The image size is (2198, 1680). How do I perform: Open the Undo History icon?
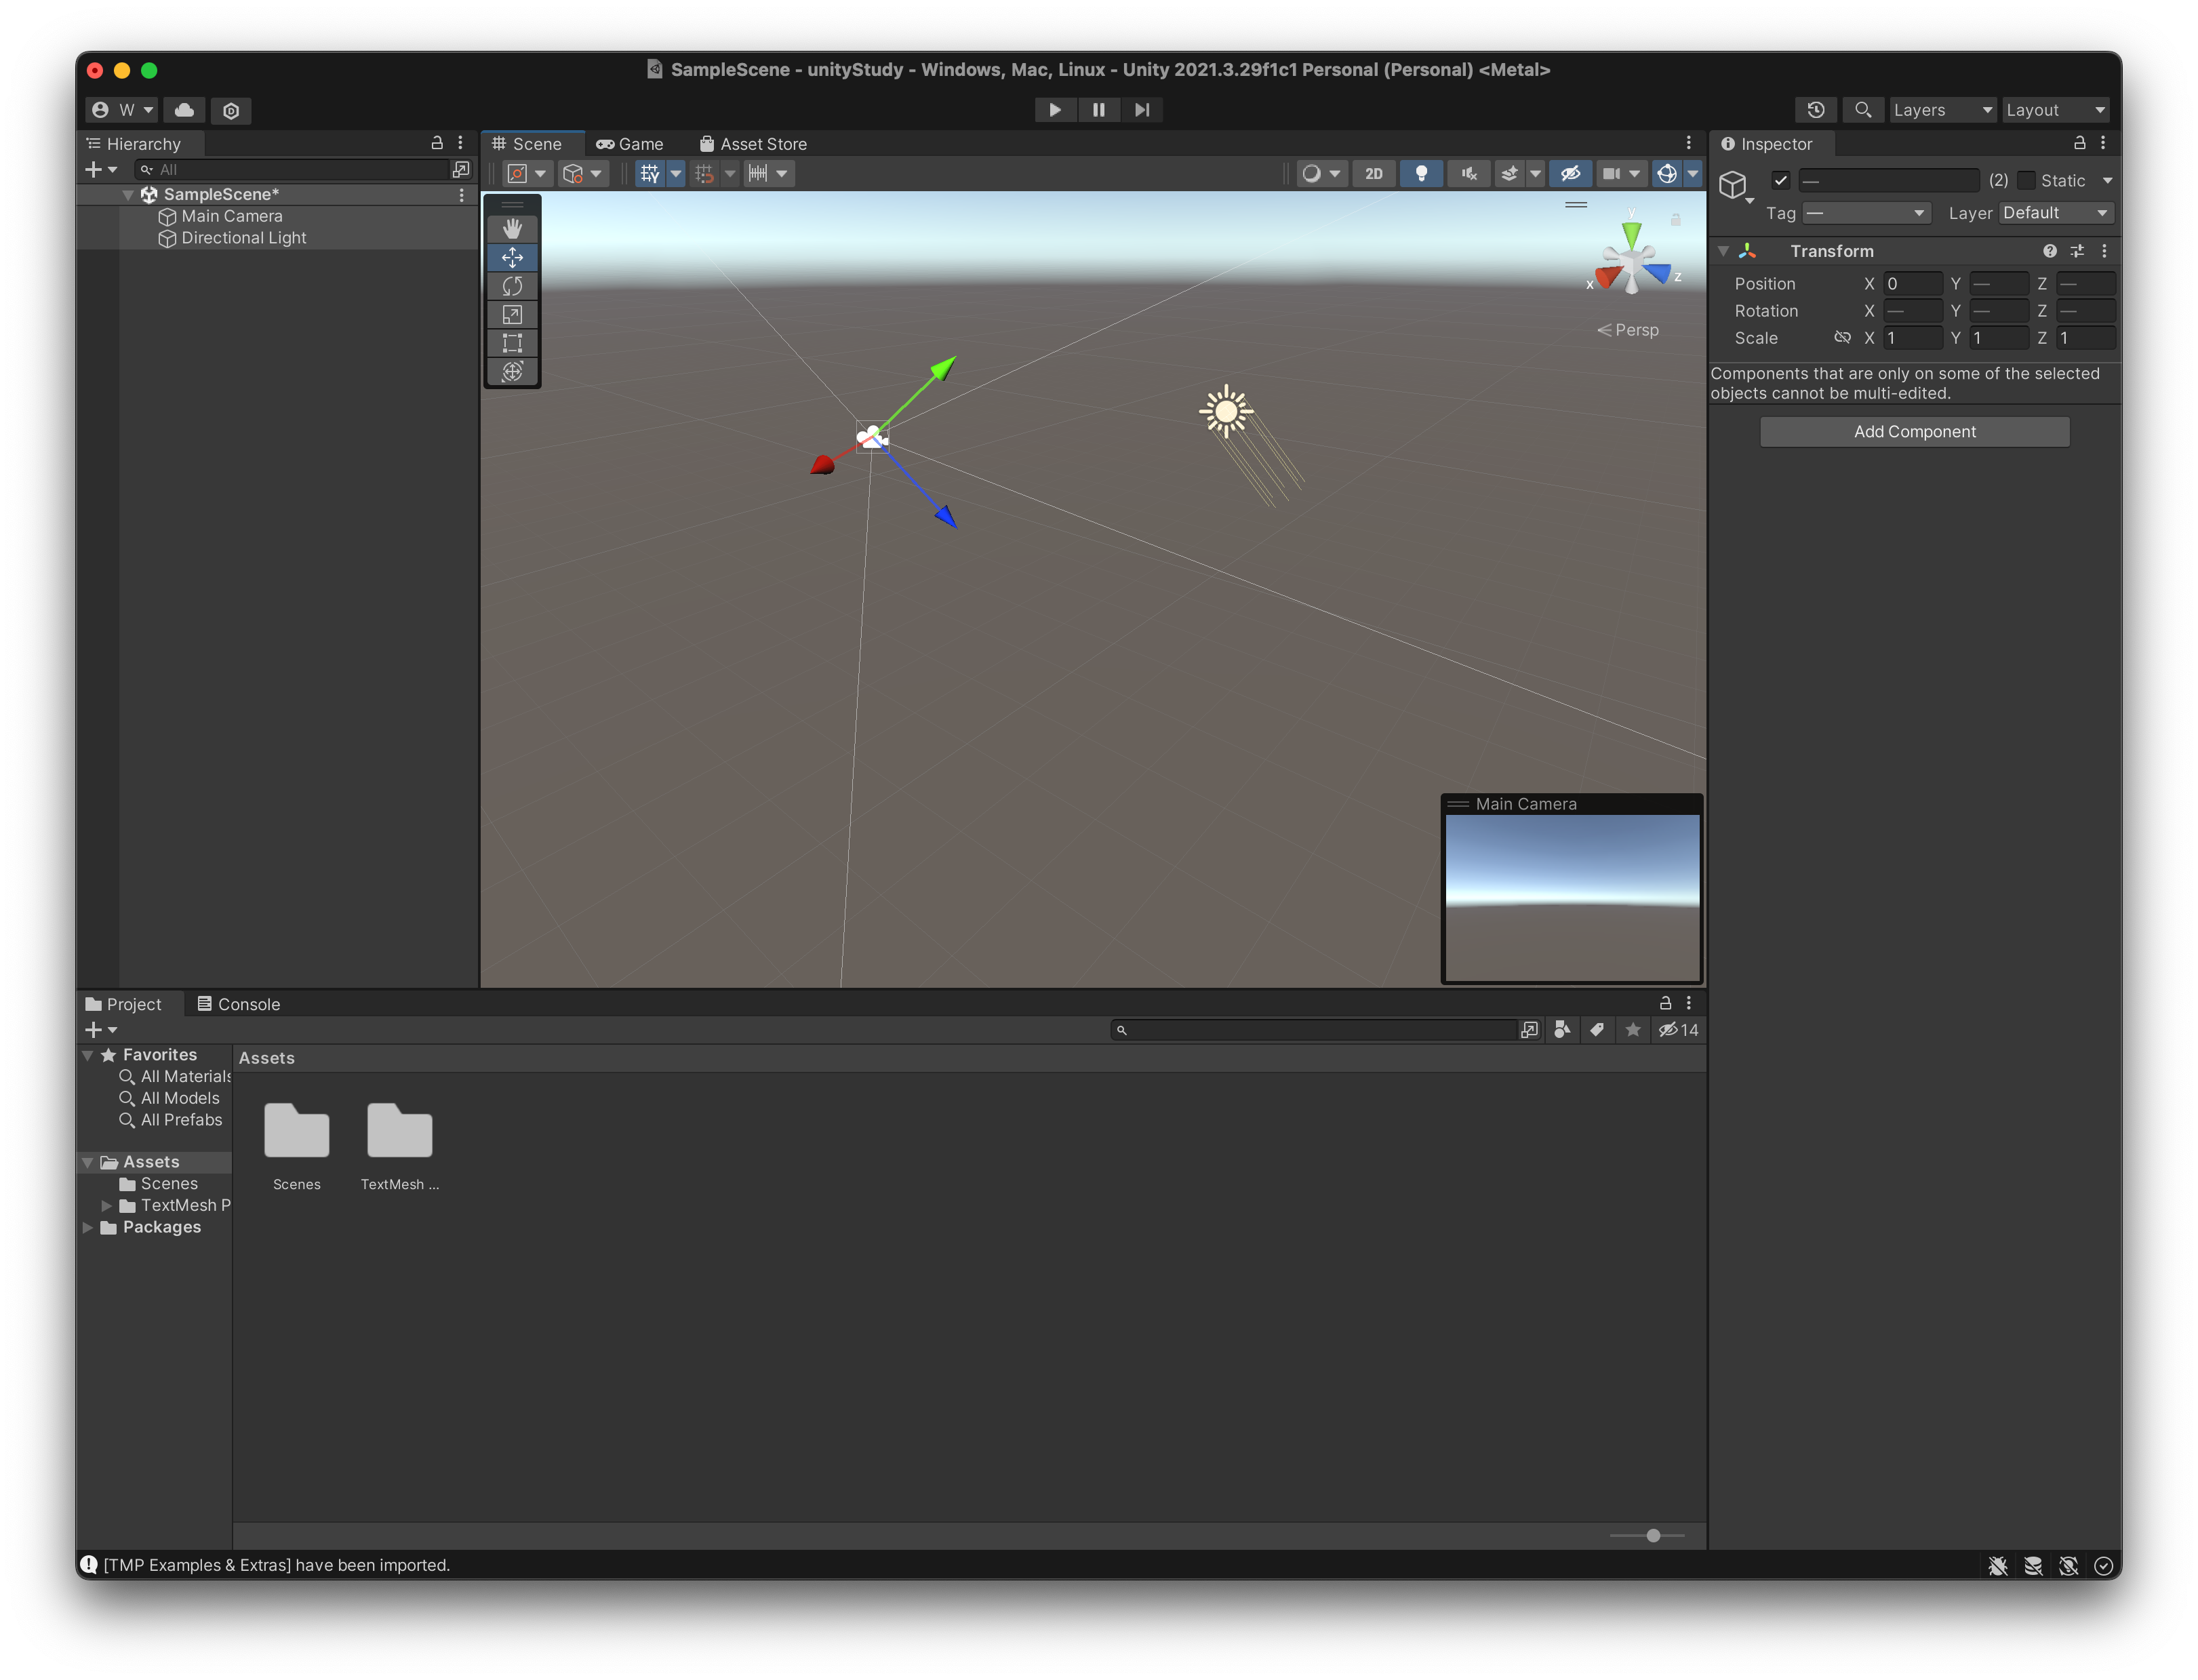pos(1816,110)
